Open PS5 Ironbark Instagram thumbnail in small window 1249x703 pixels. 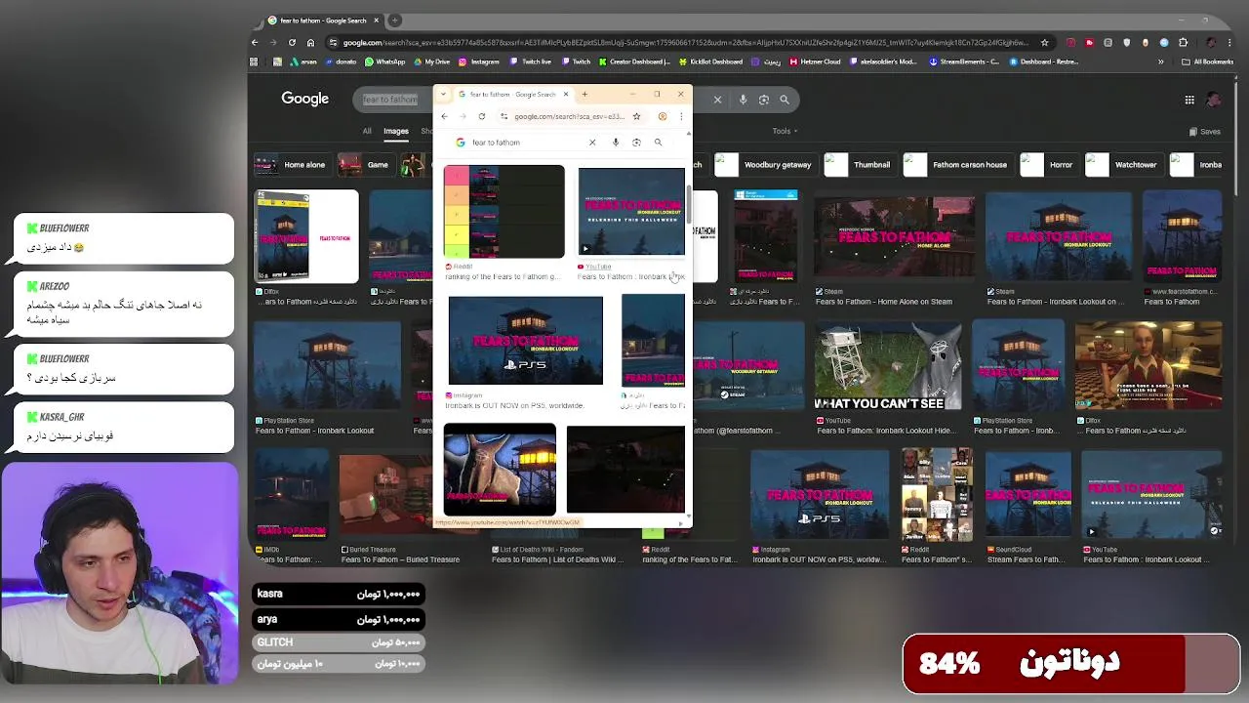coord(525,341)
